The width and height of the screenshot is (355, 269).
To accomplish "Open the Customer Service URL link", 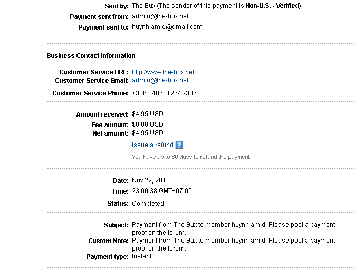I will tap(163, 72).
